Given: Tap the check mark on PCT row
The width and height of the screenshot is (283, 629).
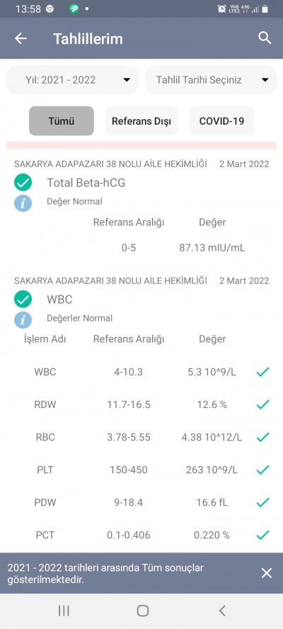Looking at the screenshot, I should (x=262, y=535).
